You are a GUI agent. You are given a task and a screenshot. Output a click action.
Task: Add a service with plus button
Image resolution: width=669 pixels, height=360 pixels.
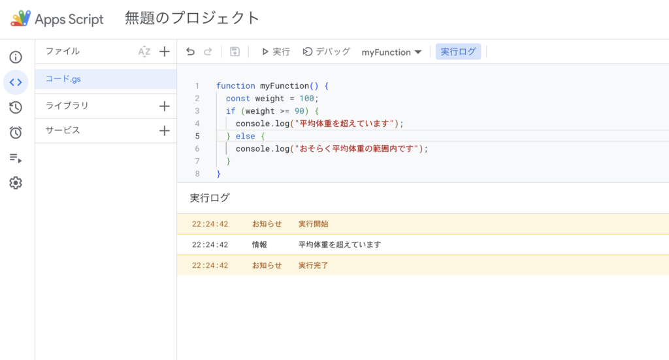pos(165,131)
